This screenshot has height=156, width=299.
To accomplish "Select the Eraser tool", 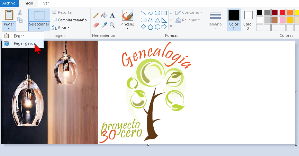I will tap(96, 25).
